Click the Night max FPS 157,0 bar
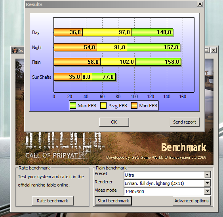Image resolution: width=223 pixels, height=217 pixels. [x=154, y=47]
